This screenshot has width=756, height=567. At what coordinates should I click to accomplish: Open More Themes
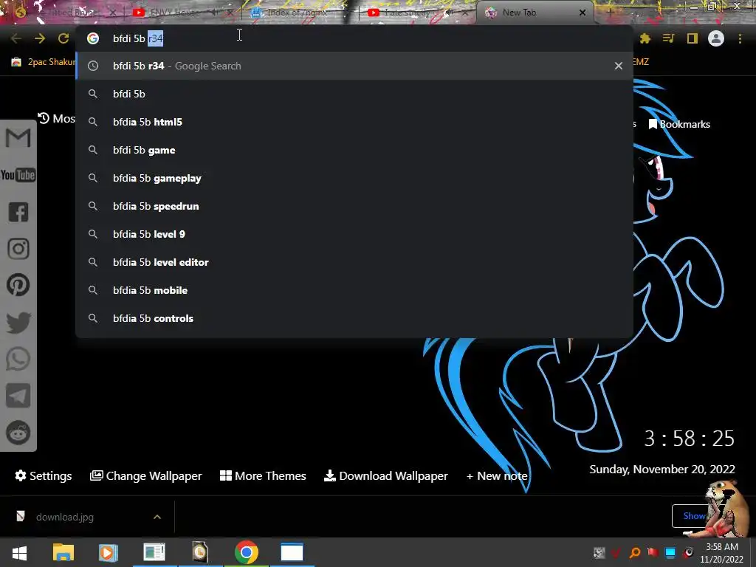click(263, 476)
